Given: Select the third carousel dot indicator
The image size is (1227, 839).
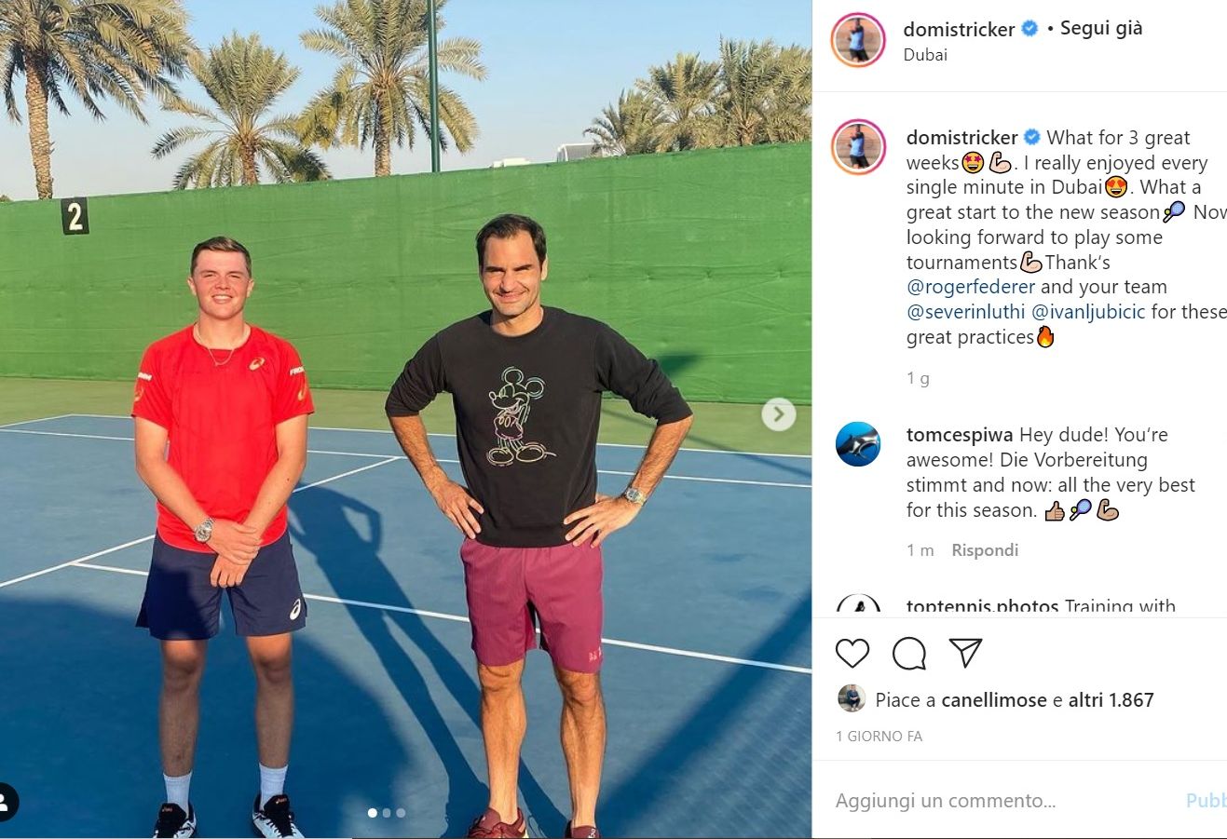Looking at the screenshot, I should pos(401,813).
